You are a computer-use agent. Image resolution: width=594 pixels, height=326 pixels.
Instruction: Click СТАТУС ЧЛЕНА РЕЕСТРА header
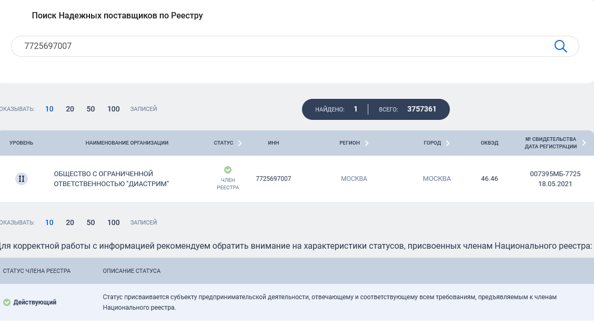pyautogui.click(x=37, y=271)
